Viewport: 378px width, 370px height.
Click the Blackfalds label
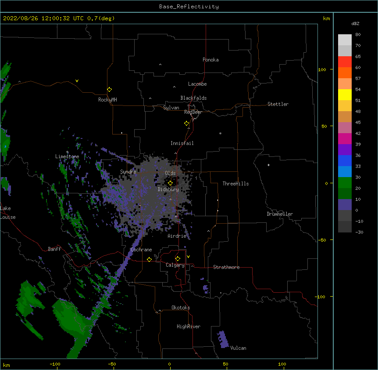click(x=193, y=98)
